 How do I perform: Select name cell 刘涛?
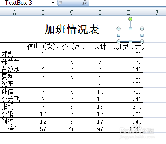point(15,121)
